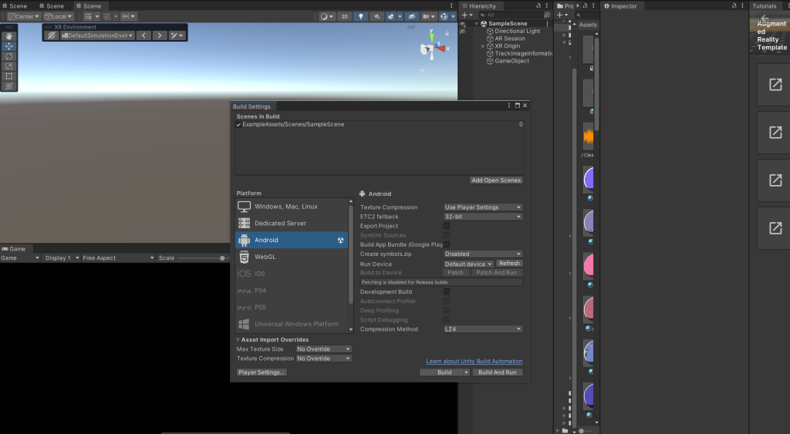Open Player Settings
This screenshot has width=790, height=434.
pos(262,372)
